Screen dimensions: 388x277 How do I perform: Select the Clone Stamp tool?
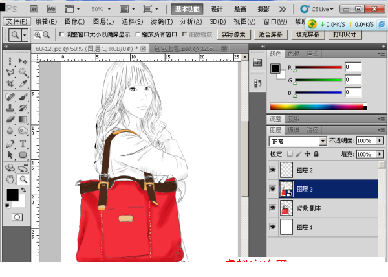[x=10, y=108]
